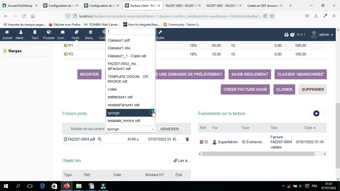Open the Marges sidebar entry
Image resolution: width=340 pixels, height=191 pixels.
pos(15,51)
